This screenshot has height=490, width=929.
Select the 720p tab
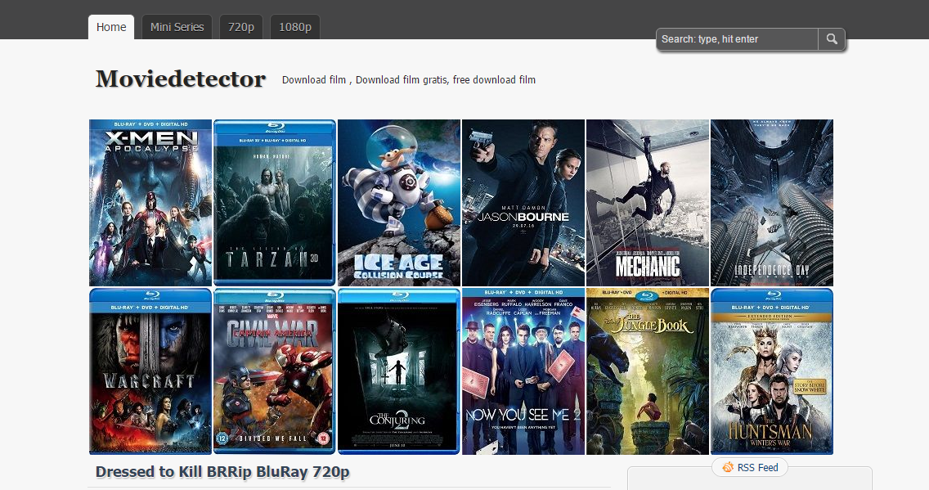point(241,27)
